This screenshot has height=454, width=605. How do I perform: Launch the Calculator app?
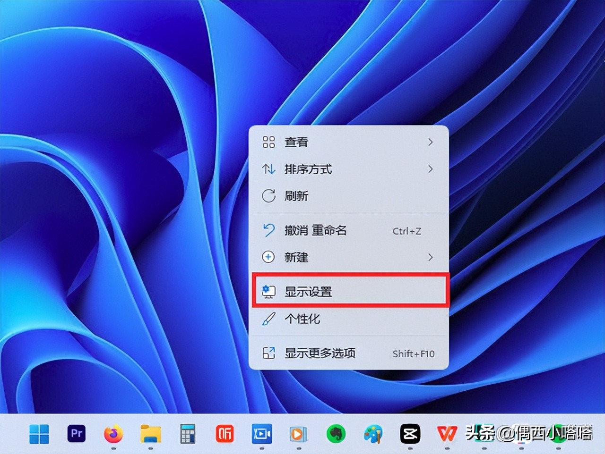[x=188, y=434]
